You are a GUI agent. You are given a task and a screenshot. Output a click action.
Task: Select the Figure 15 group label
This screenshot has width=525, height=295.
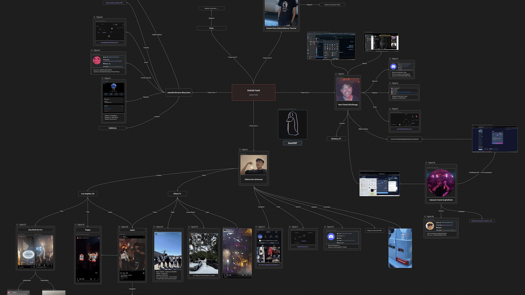click(432, 163)
